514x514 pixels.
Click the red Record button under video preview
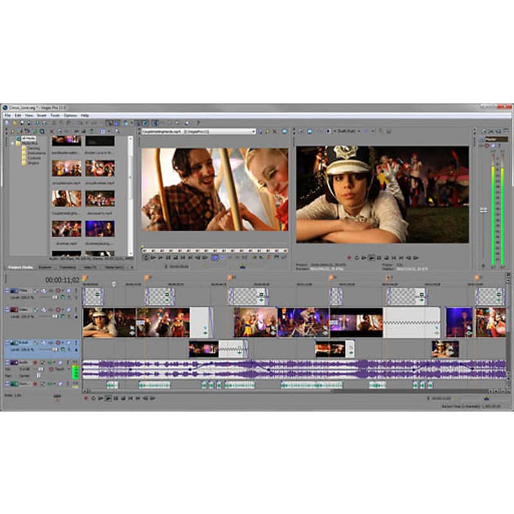click(350, 258)
